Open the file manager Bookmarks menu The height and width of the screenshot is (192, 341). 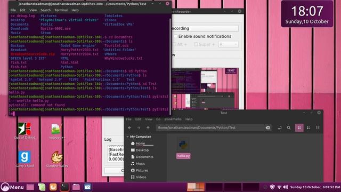click(173, 119)
